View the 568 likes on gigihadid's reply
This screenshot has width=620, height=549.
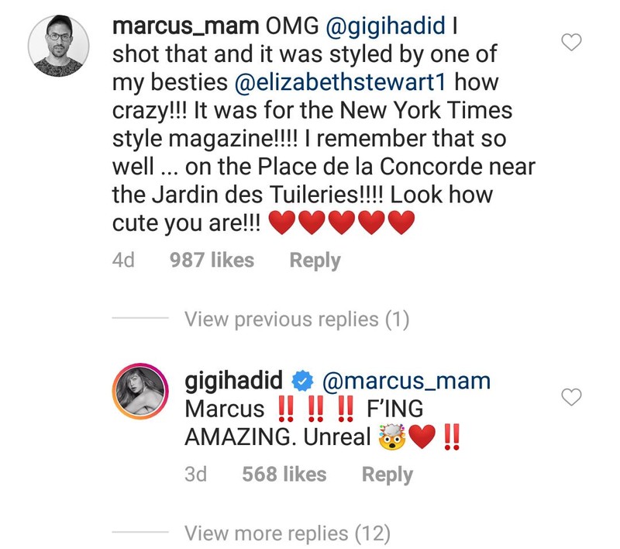click(284, 475)
